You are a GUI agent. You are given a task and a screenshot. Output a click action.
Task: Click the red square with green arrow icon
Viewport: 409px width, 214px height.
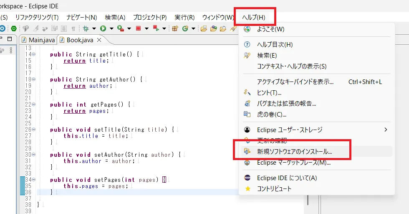(156, 28)
